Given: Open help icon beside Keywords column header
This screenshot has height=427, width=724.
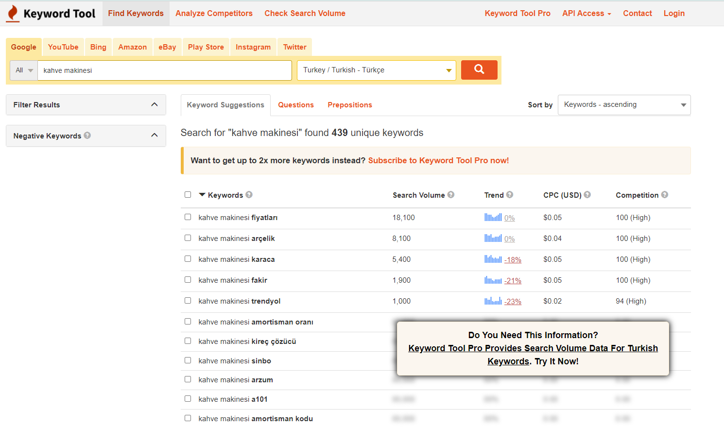Looking at the screenshot, I should (249, 194).
